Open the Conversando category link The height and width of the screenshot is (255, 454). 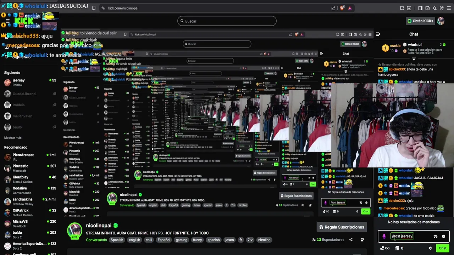[x=96, y=240]
